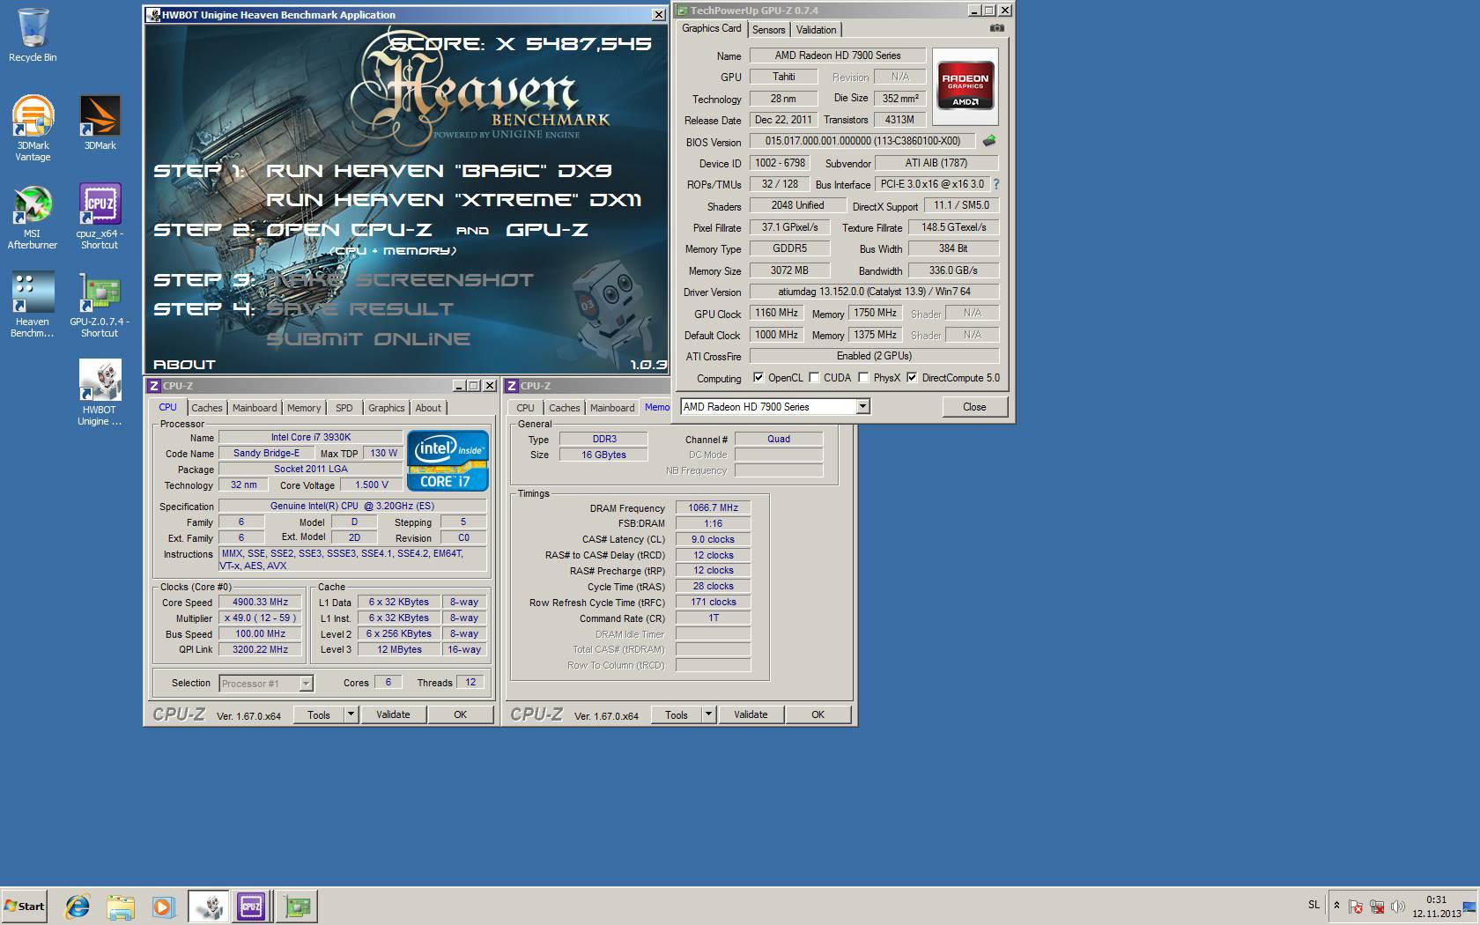Click SUBMIT ONLINE in Heaven window
This screenshot has height=925, width=1480.
click(x=368, y=339)
